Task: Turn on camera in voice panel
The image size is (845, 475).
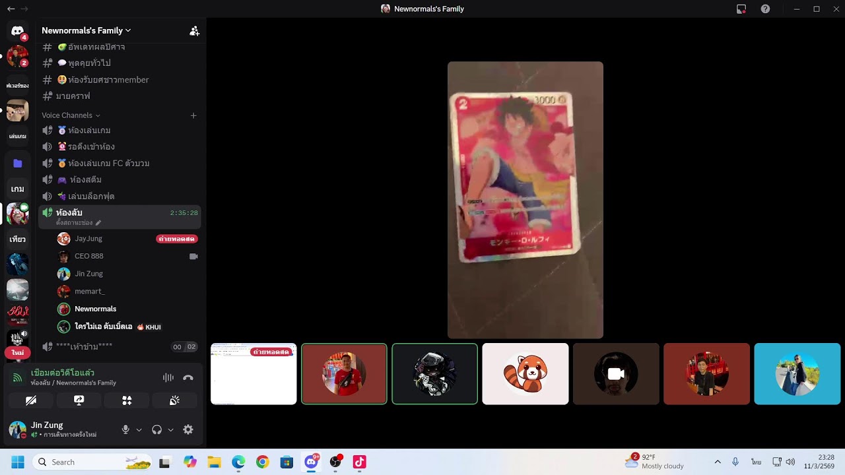Action: coord(31,400)
